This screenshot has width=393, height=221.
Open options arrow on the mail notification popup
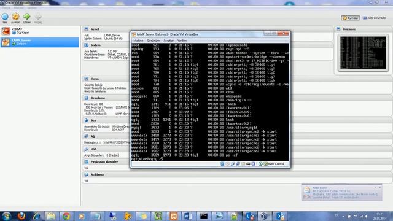(x=375, y=187)
